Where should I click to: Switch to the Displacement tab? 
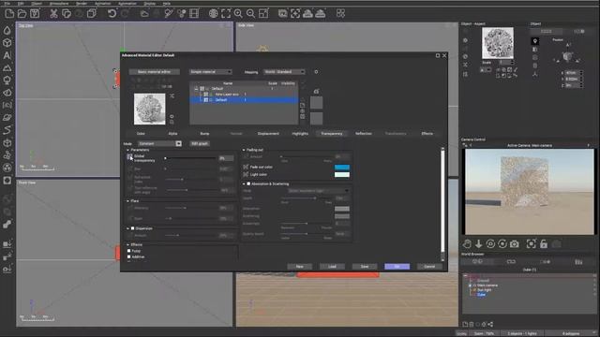(268, 134)
